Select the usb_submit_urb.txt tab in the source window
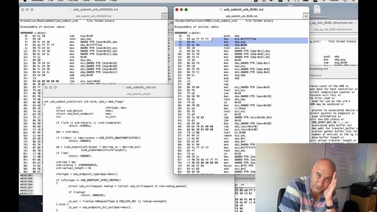The width and height of the screenshot is (377, 212). click(x=138, y=94)
